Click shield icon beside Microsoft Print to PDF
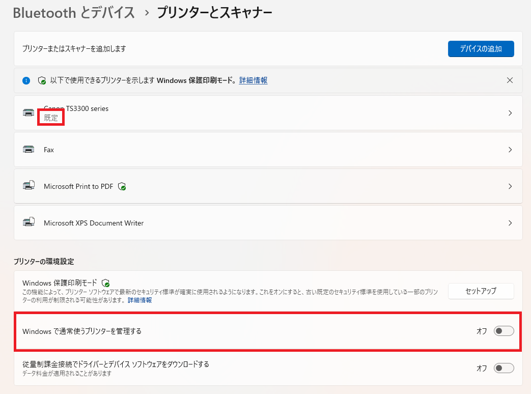This screenshot has width=531, height=394. pyautogui.click(x=122, y=186)
